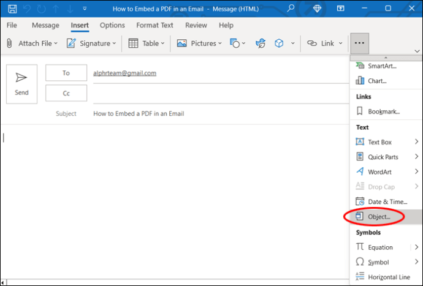The width and height of the screenshot is (423, 286).
Task: Click the Send envelope arrow button
Action: click(x=21, y=84)
